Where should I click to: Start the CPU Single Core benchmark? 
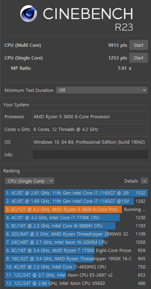[138, 58]
